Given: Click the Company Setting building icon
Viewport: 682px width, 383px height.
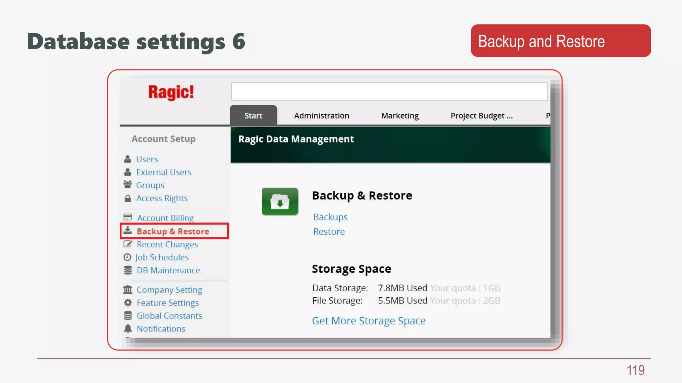Looking at the screenshot, I should tap(128, 289).
